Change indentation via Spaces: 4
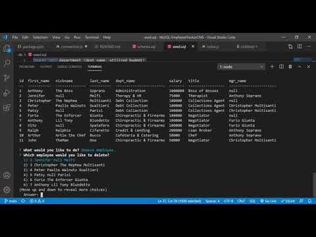Image resolution: width=316 pixels, height=237 pixels. (213, 201)
